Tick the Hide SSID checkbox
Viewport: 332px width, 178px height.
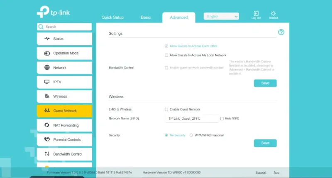point(222,119)
